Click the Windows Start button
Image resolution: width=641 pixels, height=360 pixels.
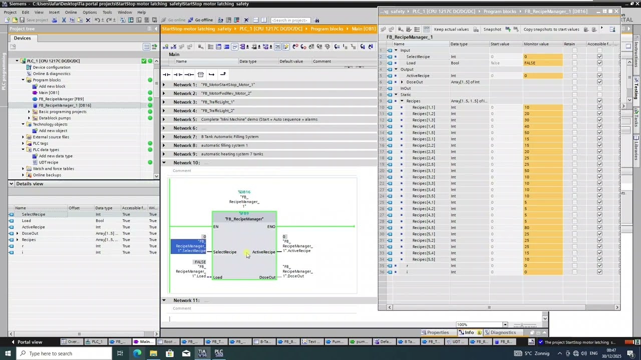8,353
